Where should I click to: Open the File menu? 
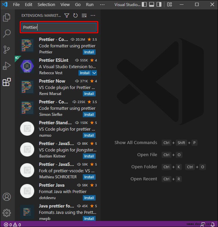pyautogui.click(x=16, y=5)
